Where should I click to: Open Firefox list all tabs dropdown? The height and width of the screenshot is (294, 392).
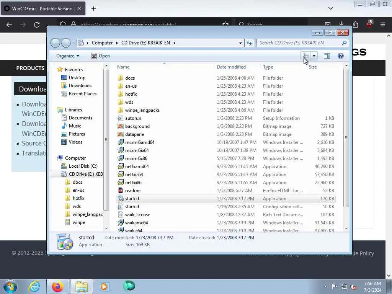pyautogui.click(x=330, y=8)
